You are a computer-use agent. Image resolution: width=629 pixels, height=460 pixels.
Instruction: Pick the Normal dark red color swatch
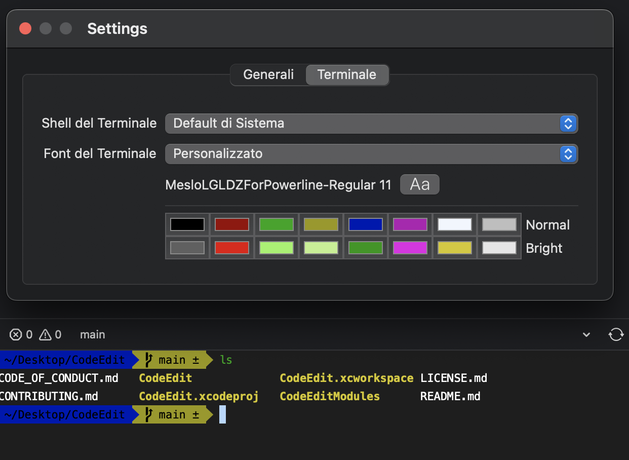[x=232, y=224]
